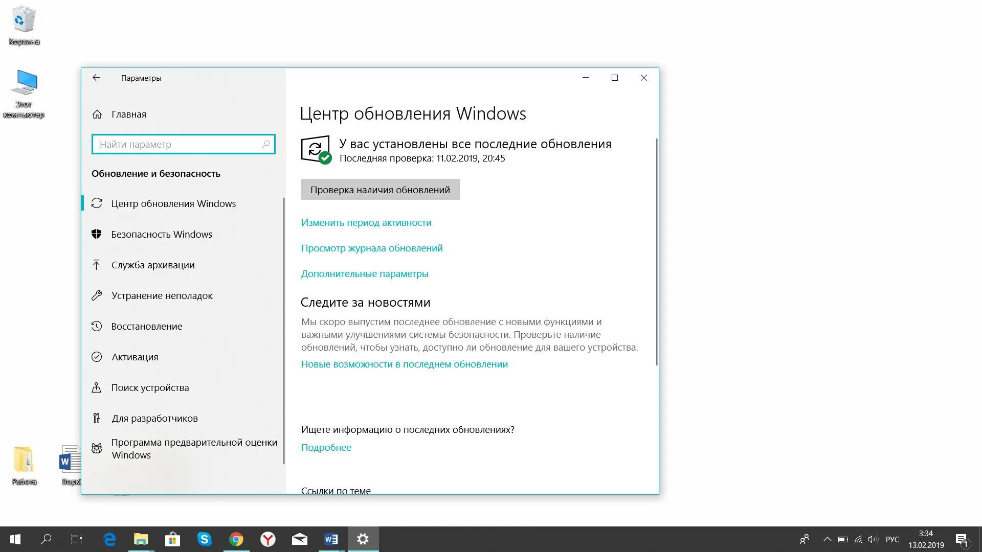This screenshot has height=552, width=982.
Task: Select Служба архивации in sidebar
Action: 152,265
